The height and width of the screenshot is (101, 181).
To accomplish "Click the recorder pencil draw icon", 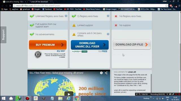I will point(173,94).
